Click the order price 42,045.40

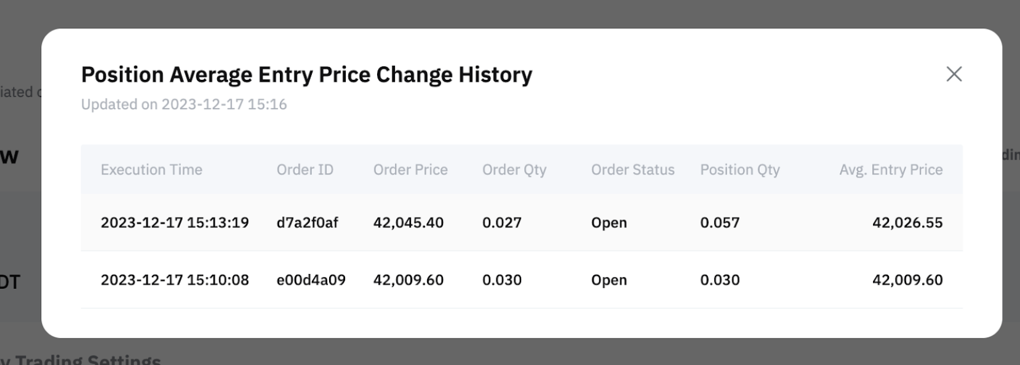[408, 222]
